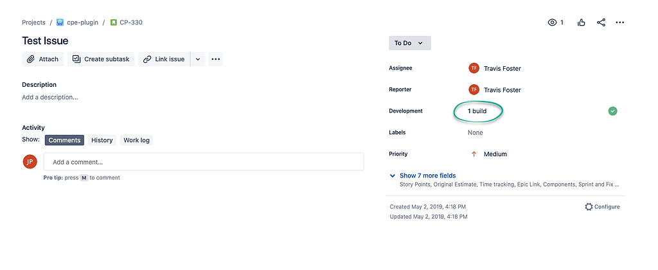Click the Create subtask button
658x270 pixels.
(x=101, y=59)
